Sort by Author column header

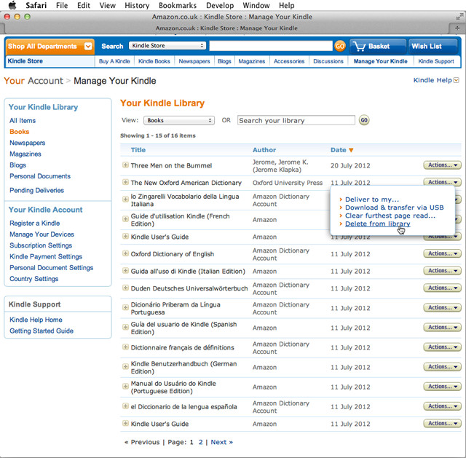264,150
